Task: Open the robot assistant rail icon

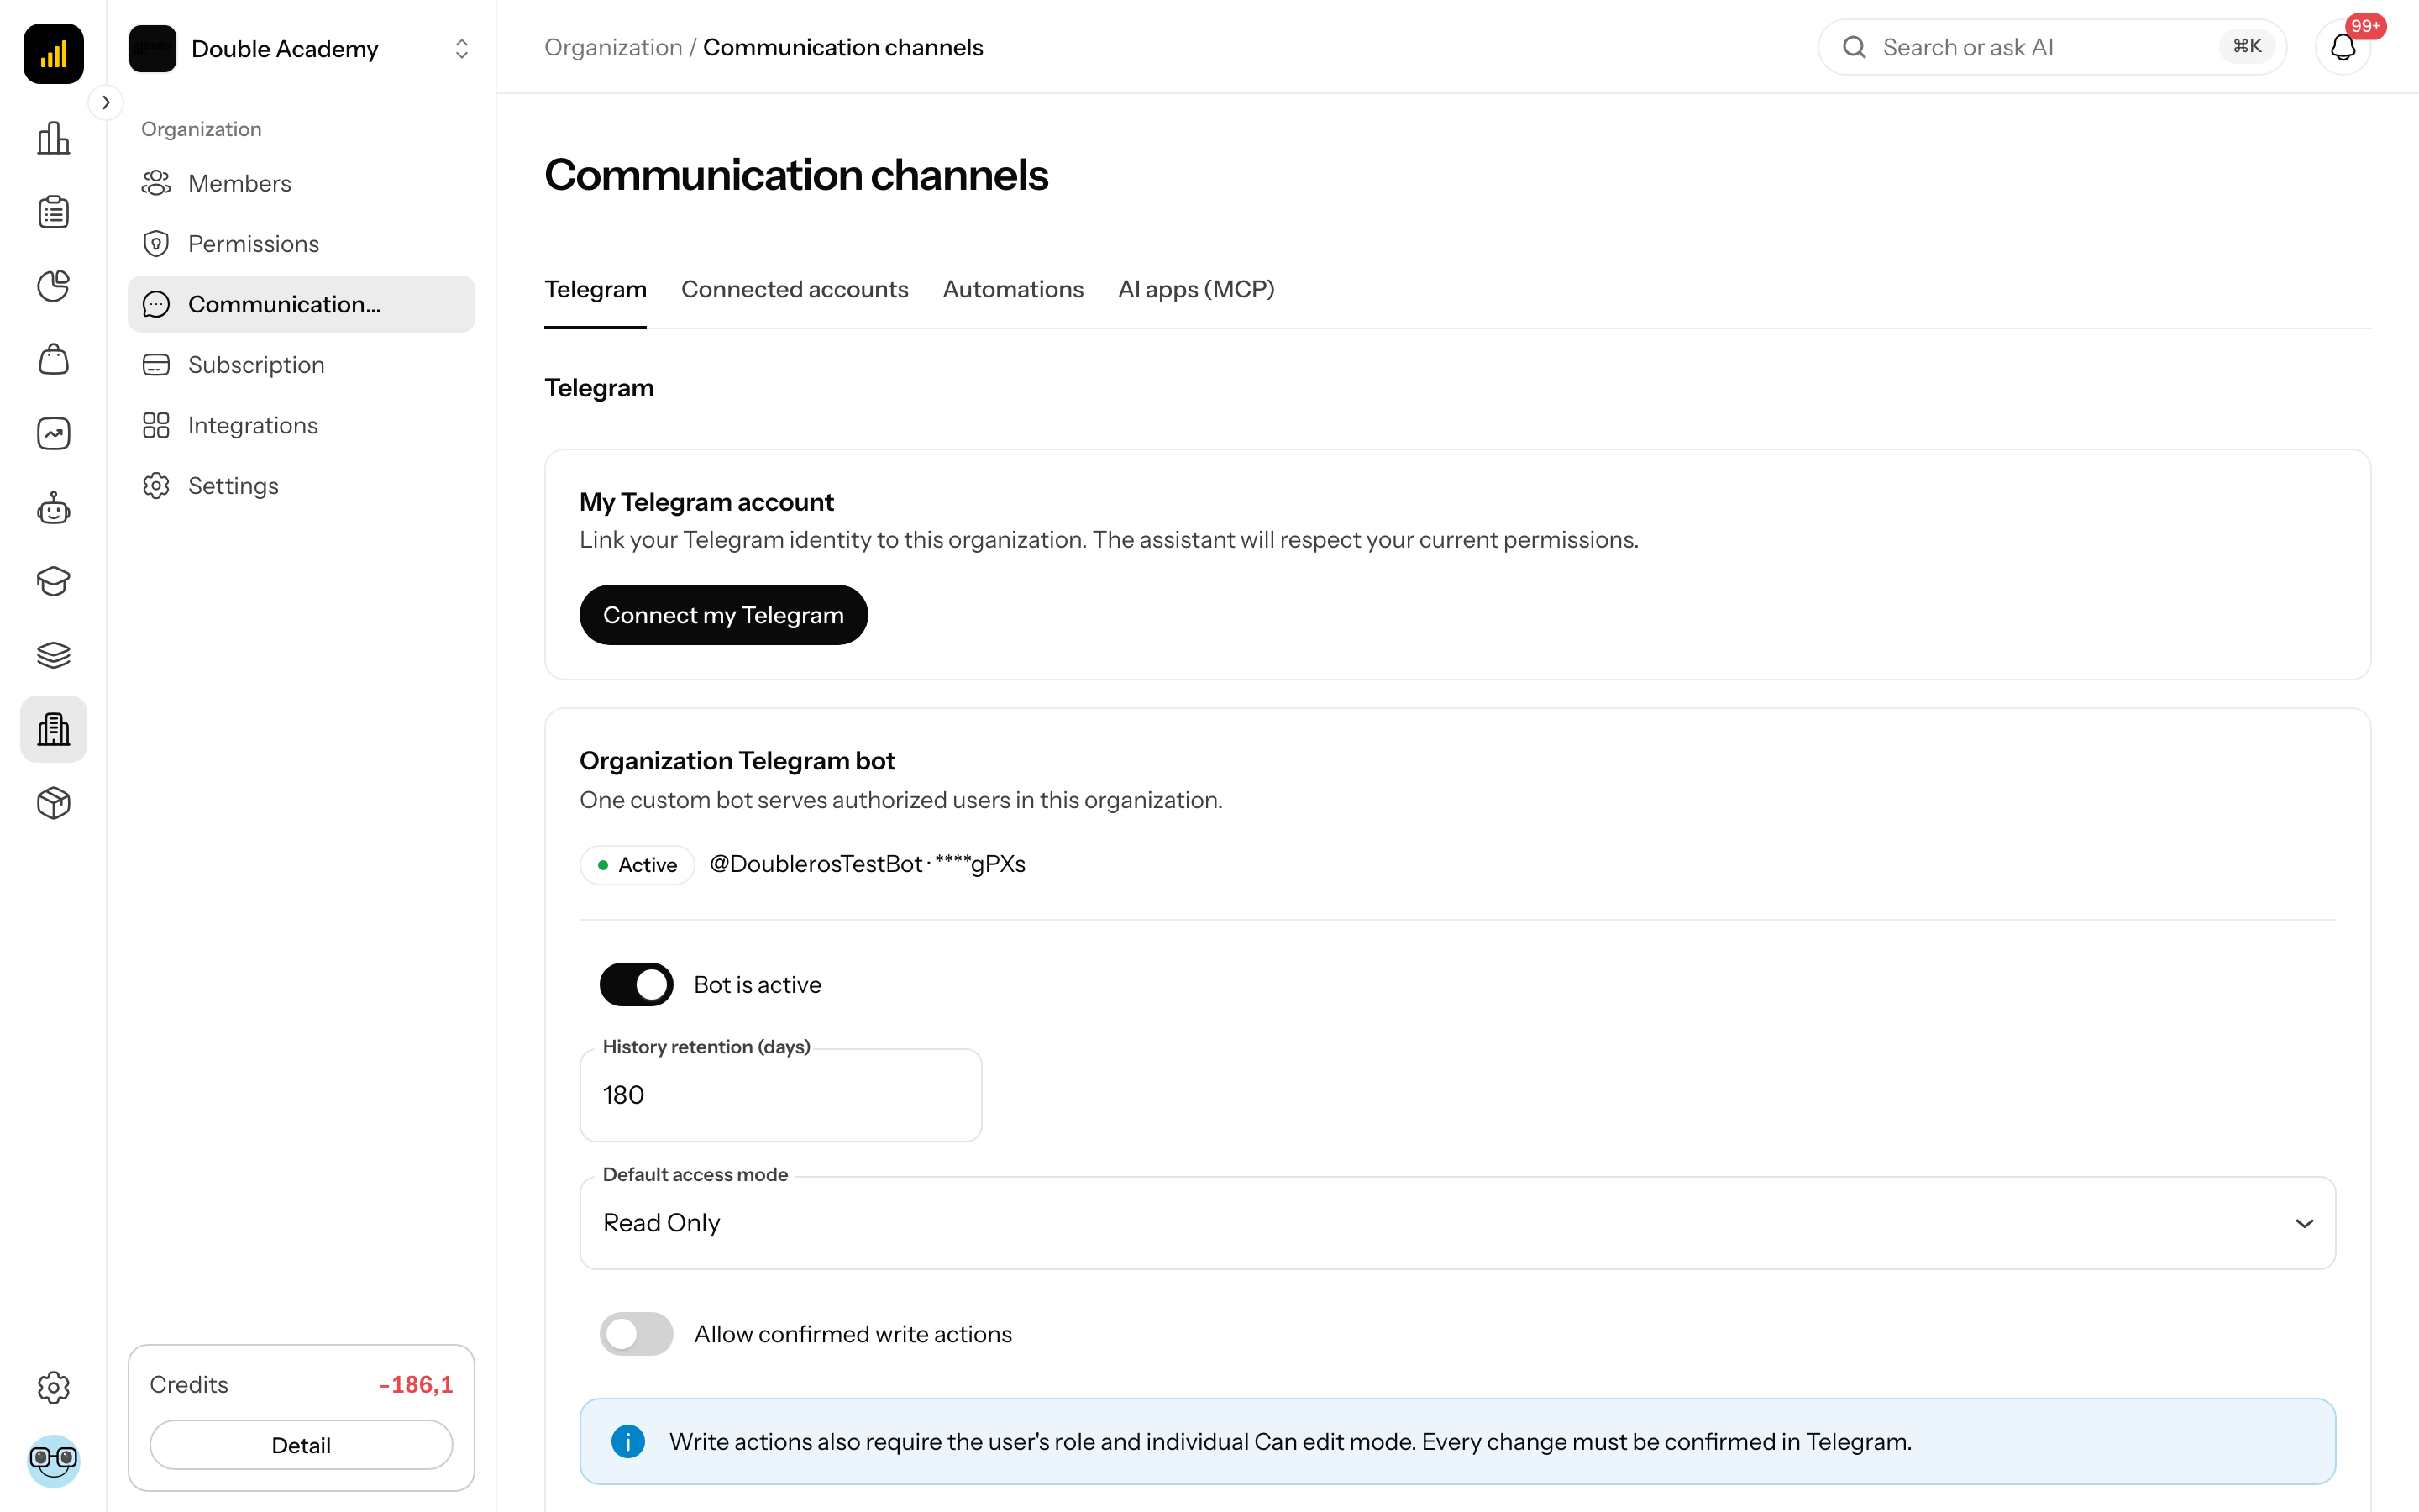Action: tap(53, 508)
